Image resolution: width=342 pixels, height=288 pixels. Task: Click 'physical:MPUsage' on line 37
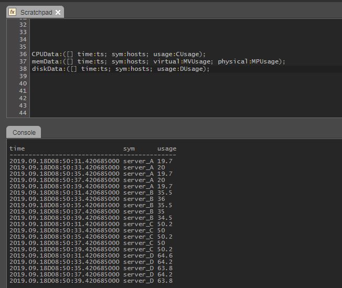pyautogui.click(x=248, y=61)
